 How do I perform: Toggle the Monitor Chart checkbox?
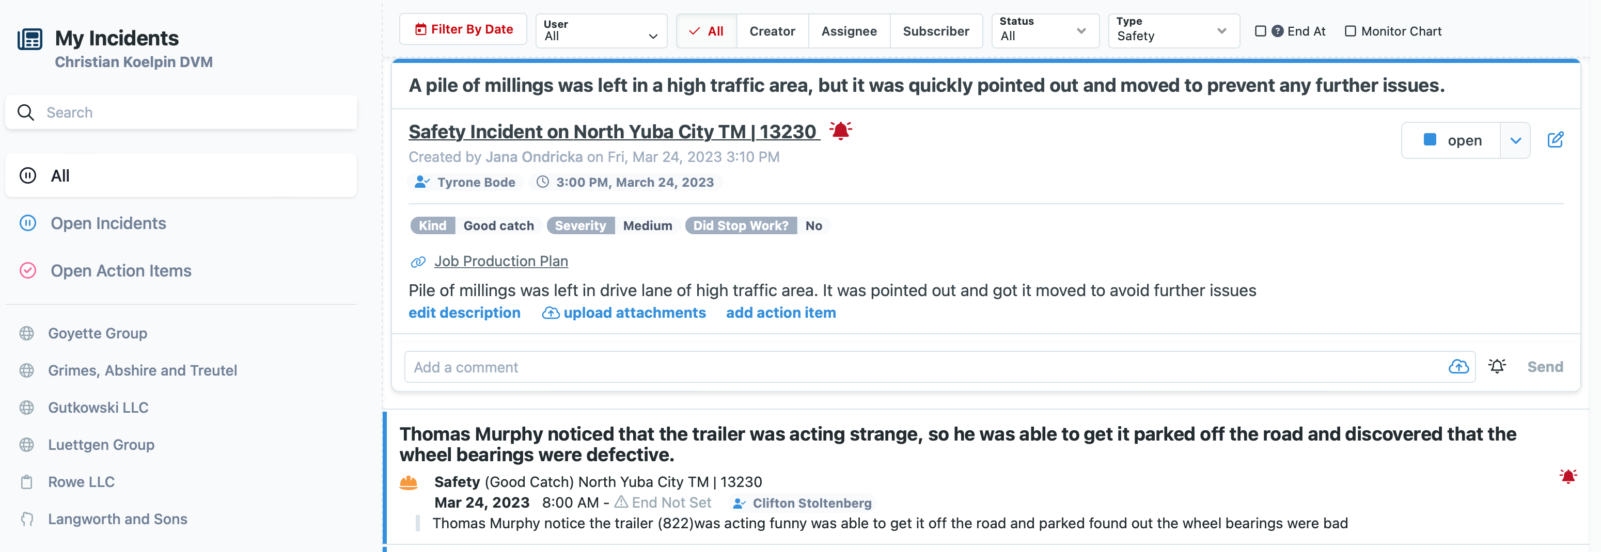(x=1350, y=31)
